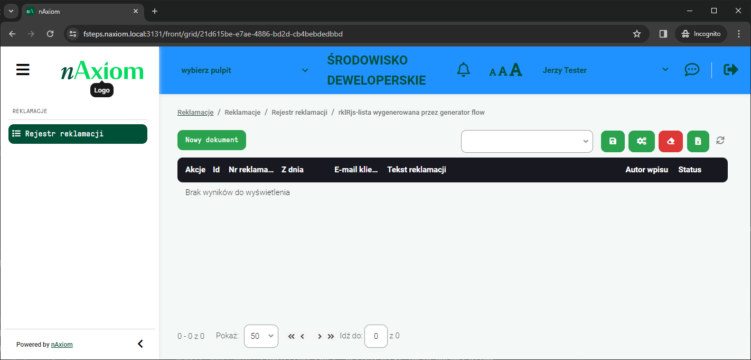Collapse the sidebar with left chevron
751x360 pixels.
140,344
